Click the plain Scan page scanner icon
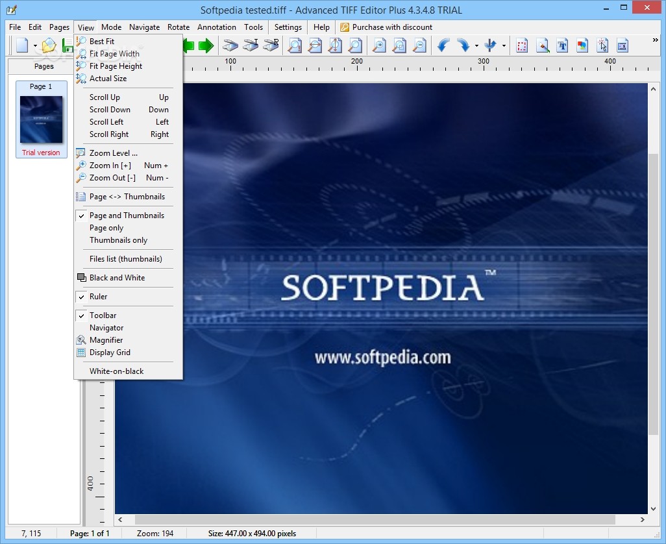This screenshot has width=666, height=544. pyautogui.click(x=230, y=45)
